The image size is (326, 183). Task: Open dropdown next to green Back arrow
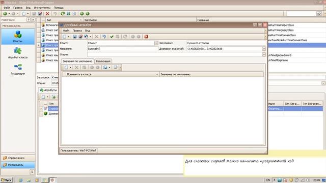(9, 14)
